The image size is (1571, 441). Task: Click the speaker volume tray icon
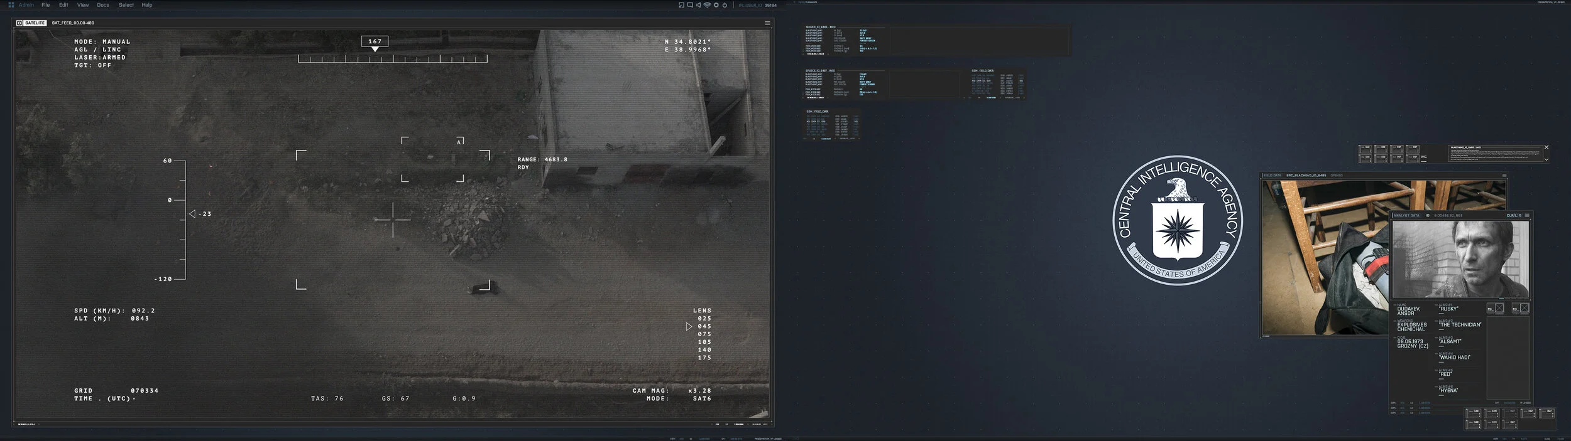click(698, 5)
